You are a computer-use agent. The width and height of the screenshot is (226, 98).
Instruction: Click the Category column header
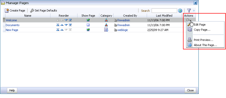pyautogui.click(x=106, y=16)
